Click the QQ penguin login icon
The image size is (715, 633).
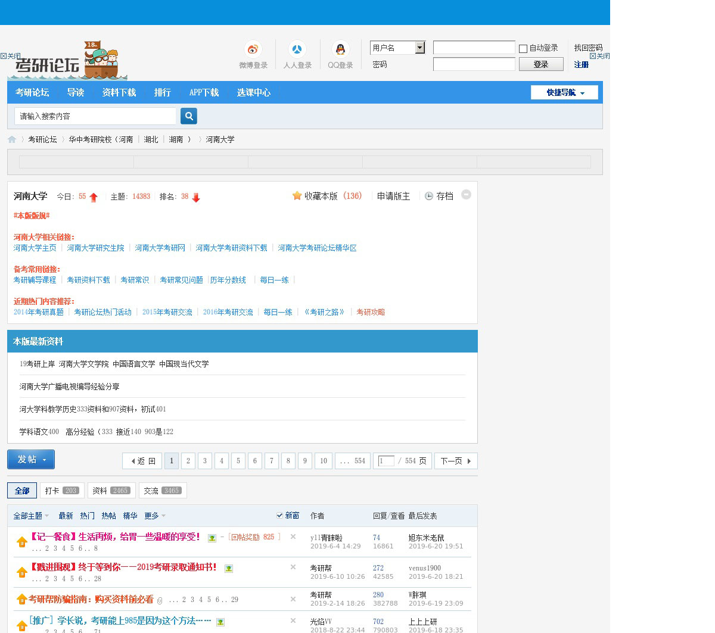(340, 49)
